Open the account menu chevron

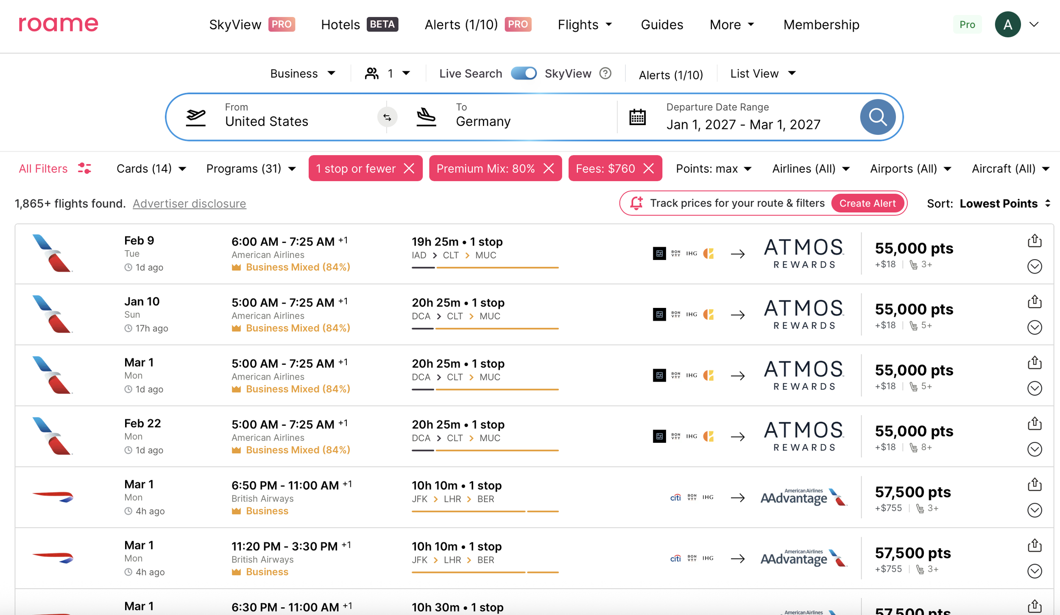tap(1034, 24)
